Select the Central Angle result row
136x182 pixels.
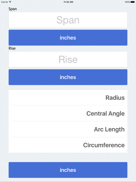(68, 113)
